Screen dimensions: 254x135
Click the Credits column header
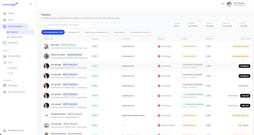(209, 39)
